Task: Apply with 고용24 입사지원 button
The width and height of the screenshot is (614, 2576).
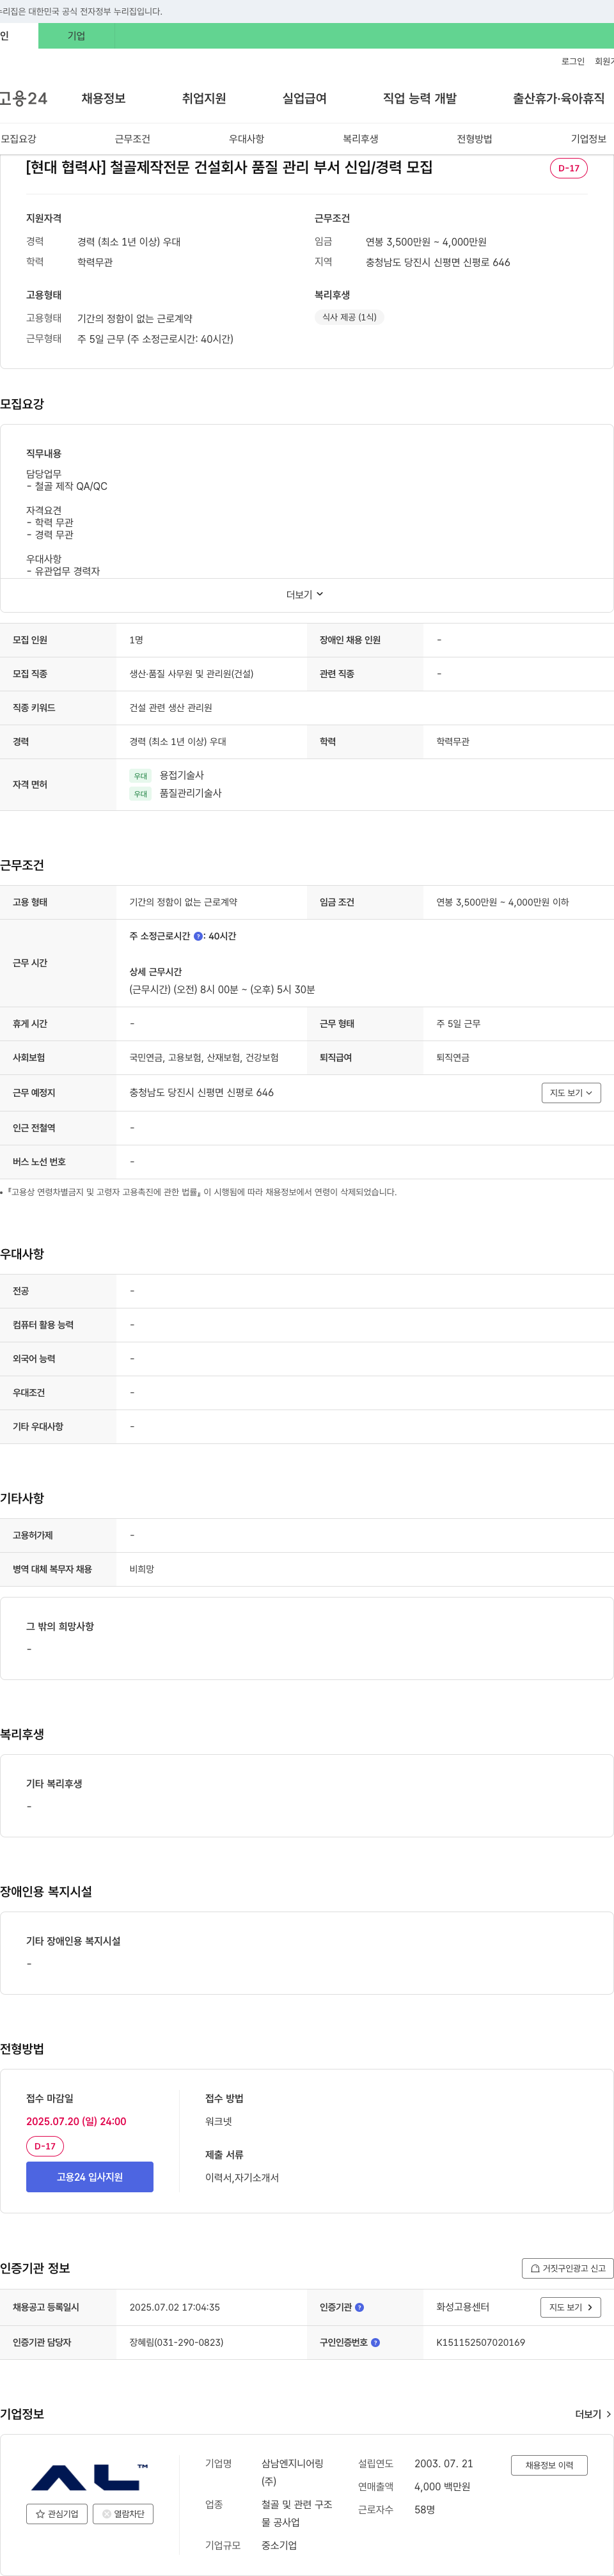Action: click(90, 2177)
